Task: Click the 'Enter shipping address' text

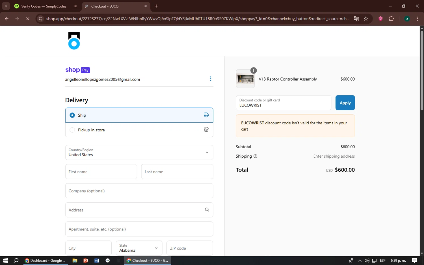Action: (334, 156)
